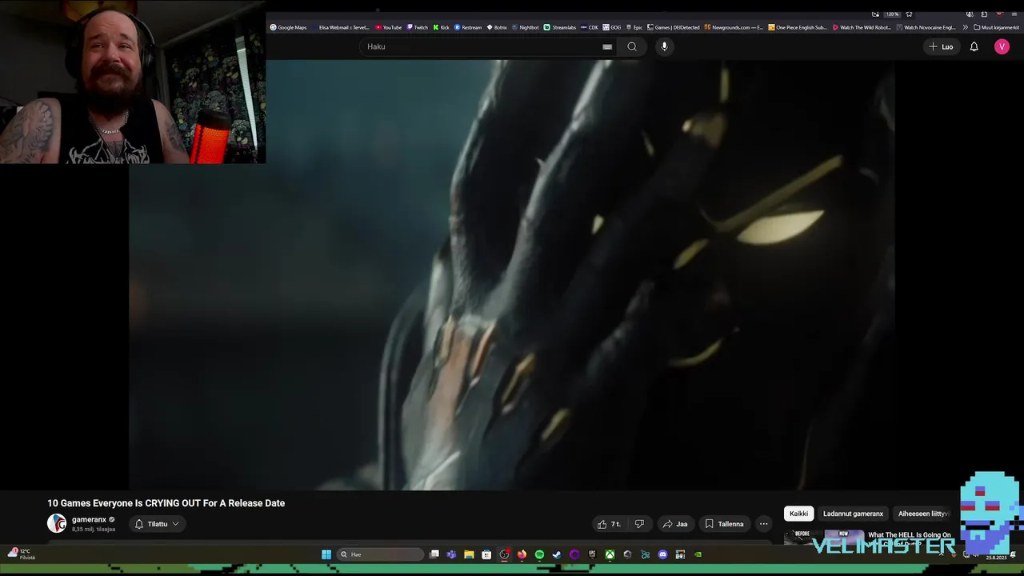
Task: Open the Elisa Webmail bookmark
Action: [339, 27]
